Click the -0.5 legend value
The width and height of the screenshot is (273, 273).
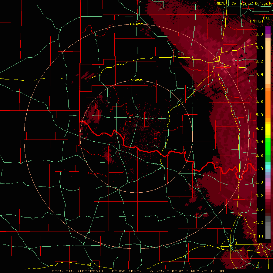(x=258, y=209)
